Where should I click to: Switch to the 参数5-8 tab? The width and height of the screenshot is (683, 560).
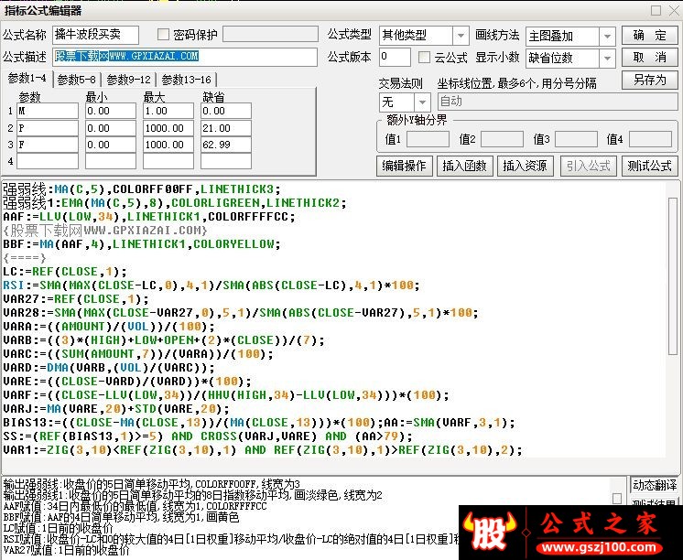coord(77,80)
